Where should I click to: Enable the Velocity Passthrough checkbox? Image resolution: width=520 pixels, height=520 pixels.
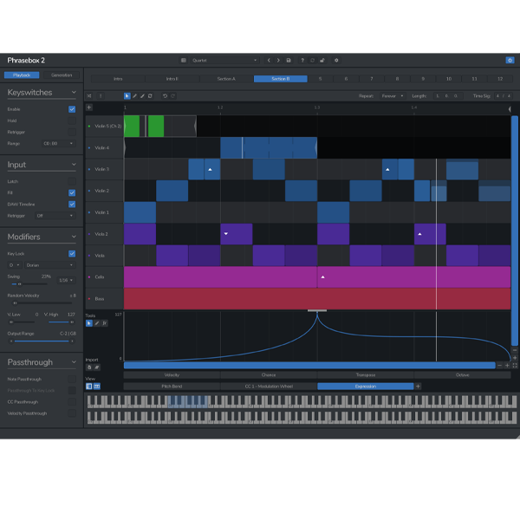coord(72,413)
